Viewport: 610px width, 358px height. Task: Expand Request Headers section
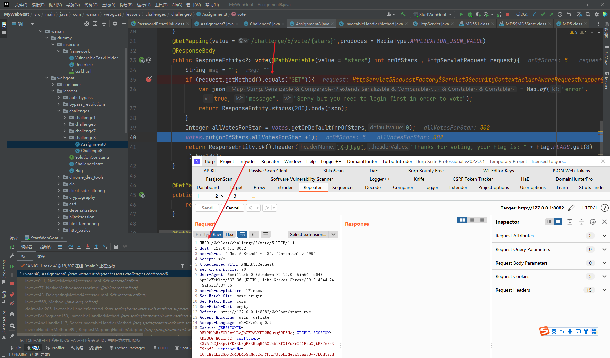[604, 290]
